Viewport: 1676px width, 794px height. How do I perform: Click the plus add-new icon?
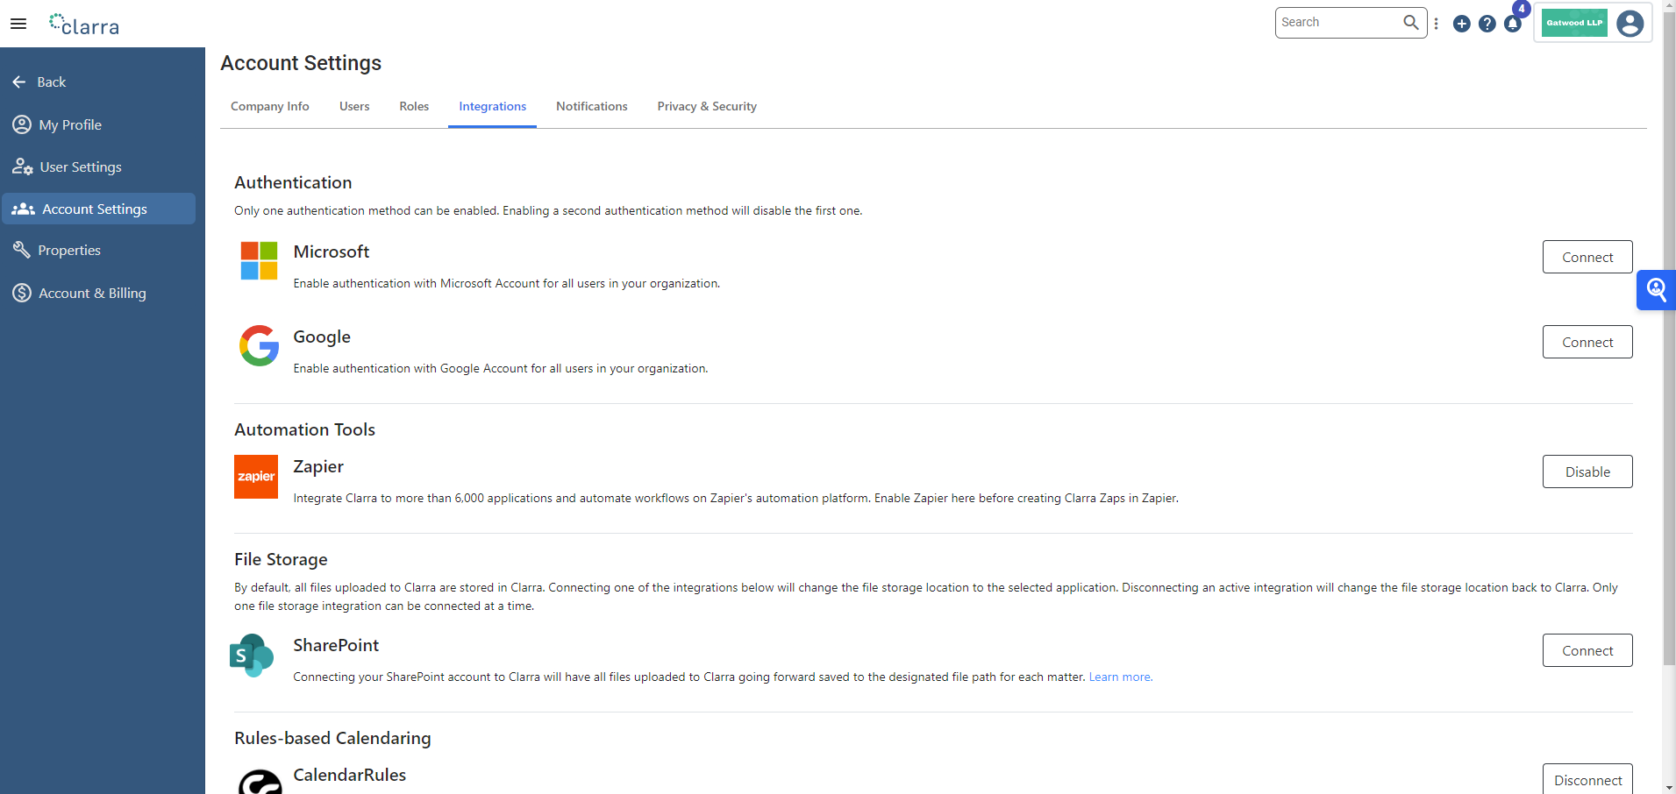coord(1461,24)
